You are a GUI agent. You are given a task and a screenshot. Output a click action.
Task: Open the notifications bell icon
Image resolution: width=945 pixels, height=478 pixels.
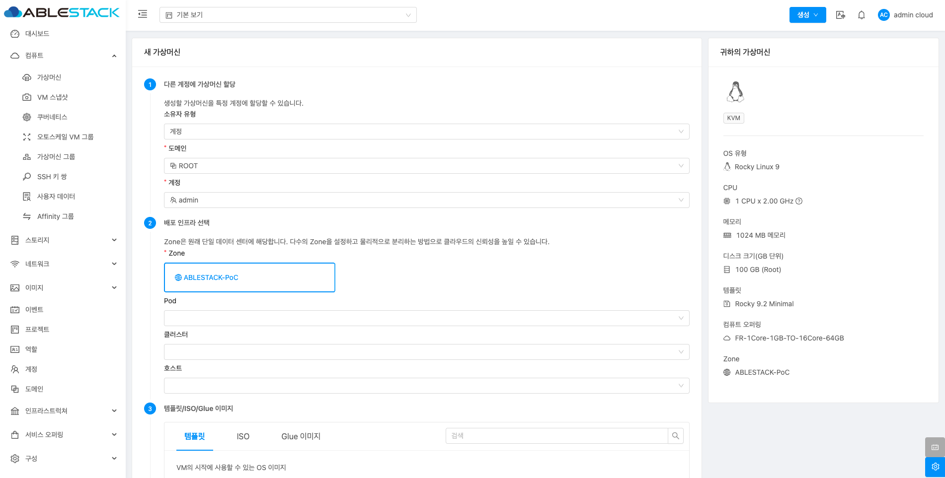tap(862, 15)
